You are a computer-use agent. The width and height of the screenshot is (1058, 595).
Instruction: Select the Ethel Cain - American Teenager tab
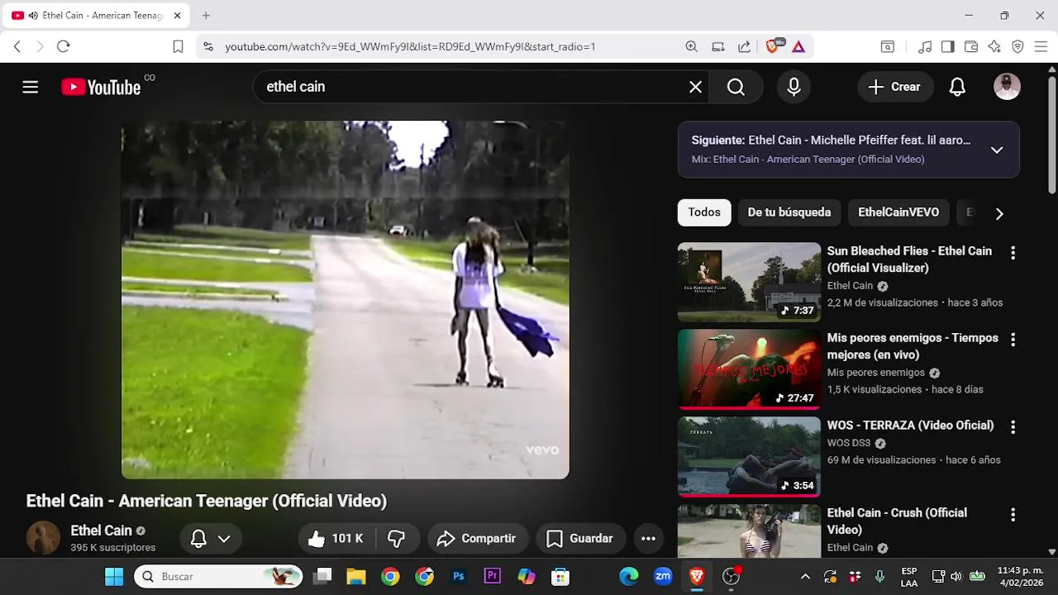(95, 16)
